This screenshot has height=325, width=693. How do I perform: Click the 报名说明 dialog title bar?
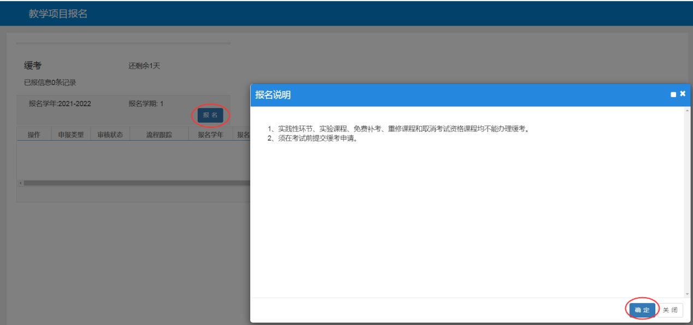click(437, 95)
